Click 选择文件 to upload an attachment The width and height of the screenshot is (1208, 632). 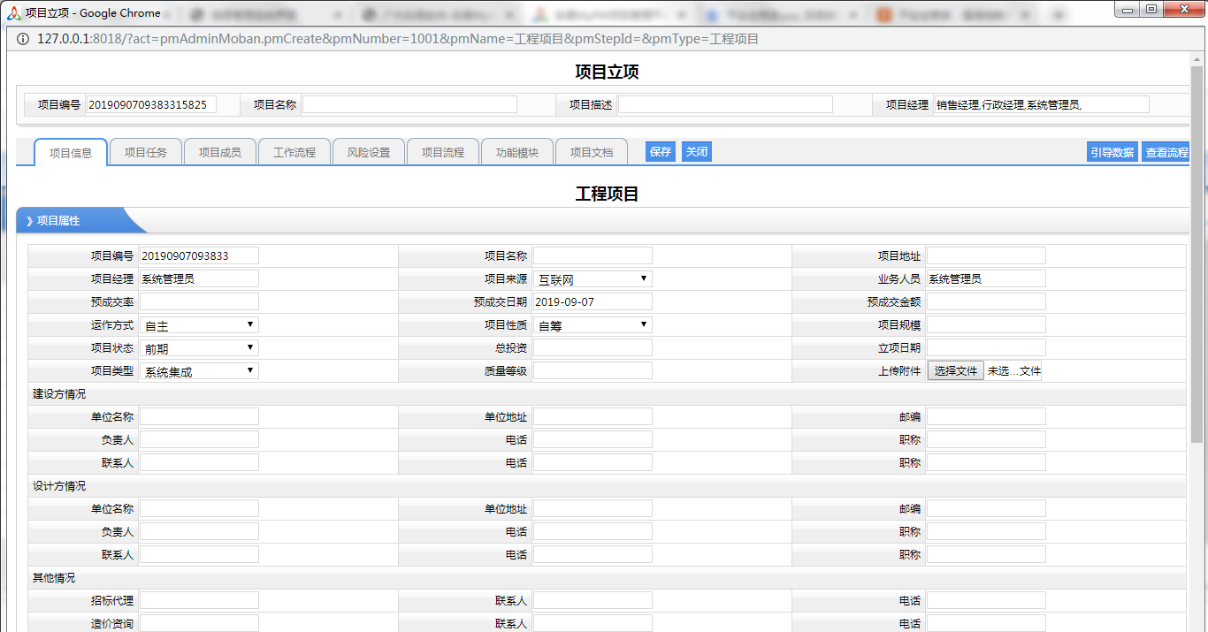point(955,371)
